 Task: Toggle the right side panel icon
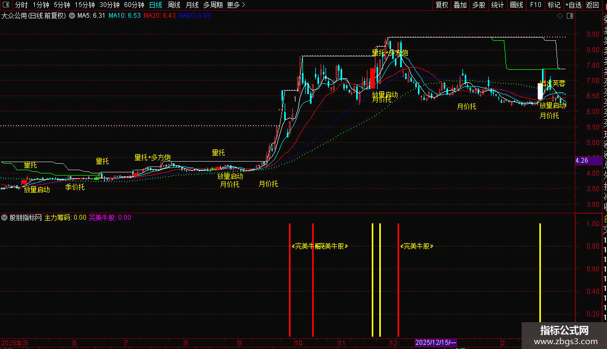(x=570, y=16)
